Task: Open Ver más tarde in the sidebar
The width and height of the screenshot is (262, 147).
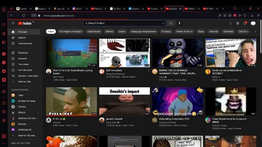Action: click(25, 70)
